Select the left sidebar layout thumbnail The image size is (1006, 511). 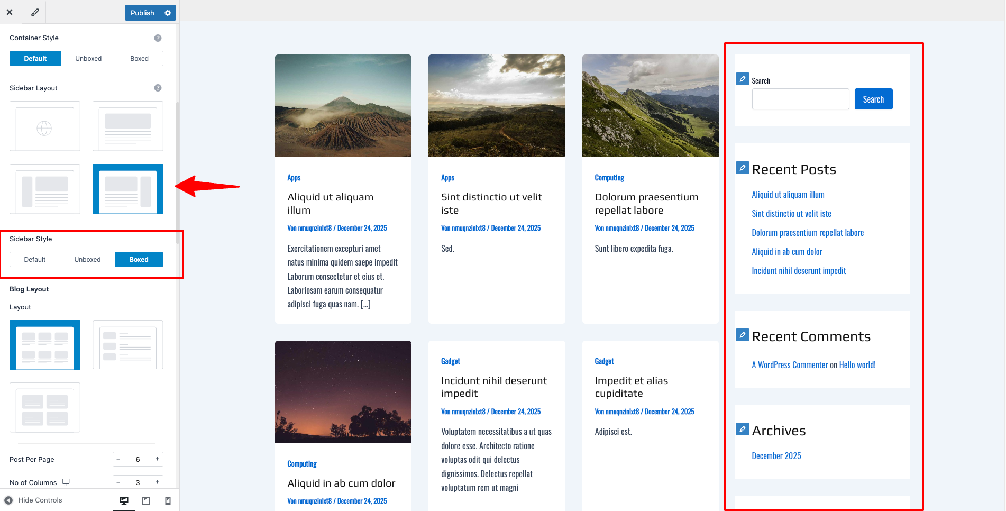(45, 189)
